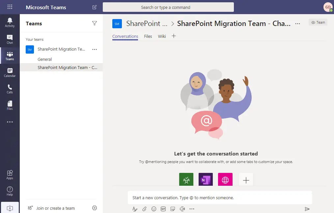This screenshot has width=334, height=213.
Task: Open the Chat section
Action: pyautogui.click(x=10, y=39)
